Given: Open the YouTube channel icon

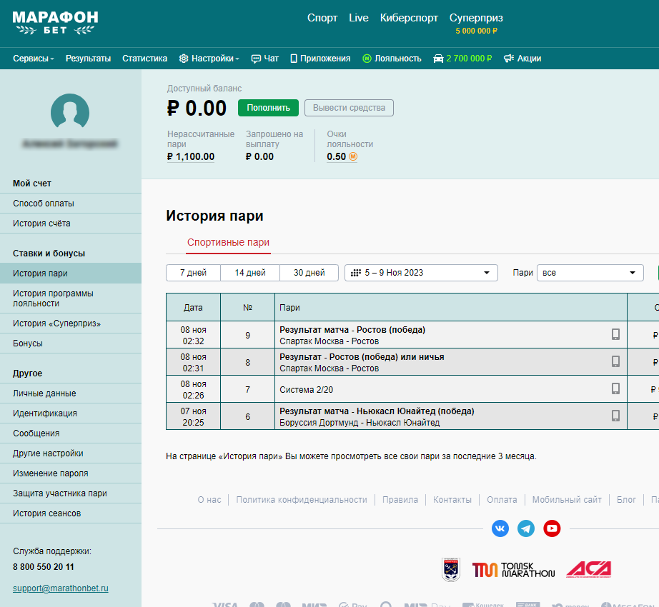Looking at the screenshot, I should pos(552,528).
